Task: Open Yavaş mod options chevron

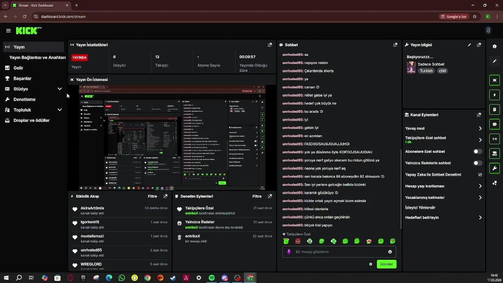Action: click(480, 128)
